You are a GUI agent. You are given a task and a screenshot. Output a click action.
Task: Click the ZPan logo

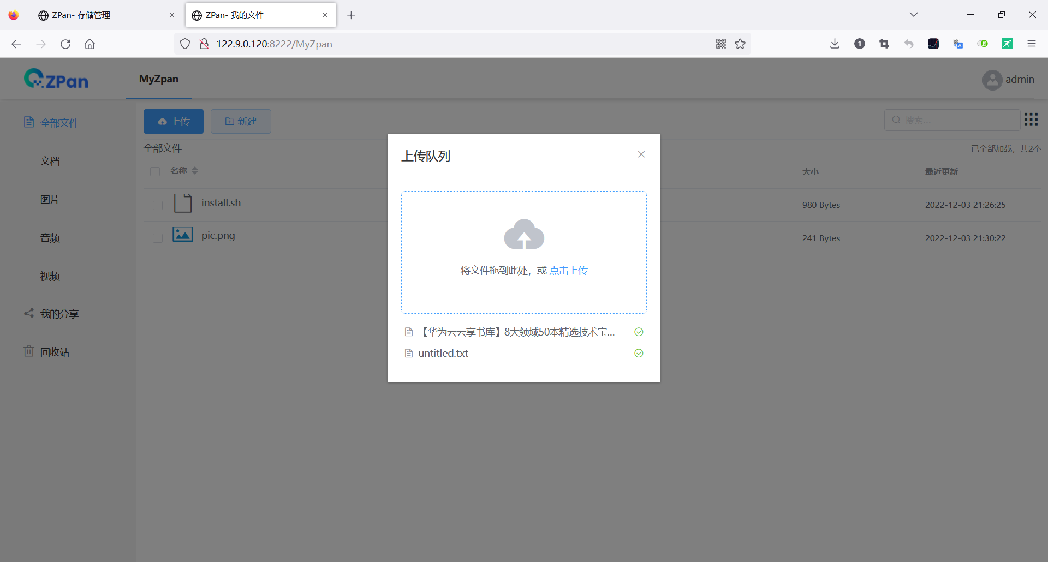(56, 78)
